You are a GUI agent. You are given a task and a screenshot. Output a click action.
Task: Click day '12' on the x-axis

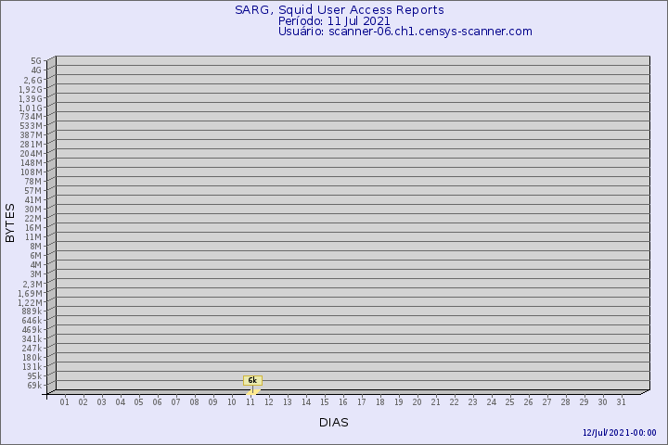[269, 402]
